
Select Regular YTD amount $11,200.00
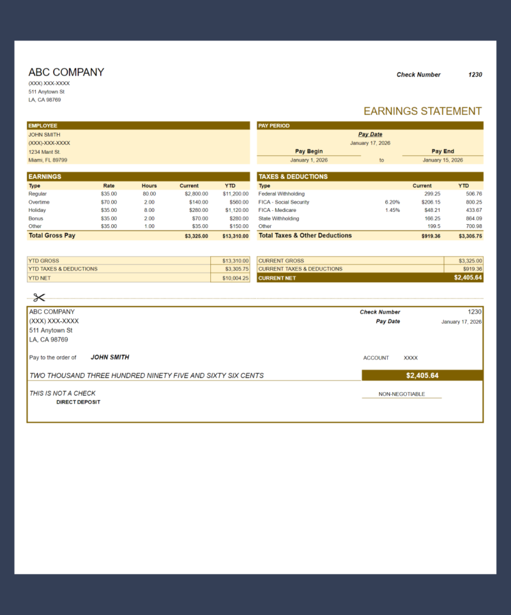(235, 194)
